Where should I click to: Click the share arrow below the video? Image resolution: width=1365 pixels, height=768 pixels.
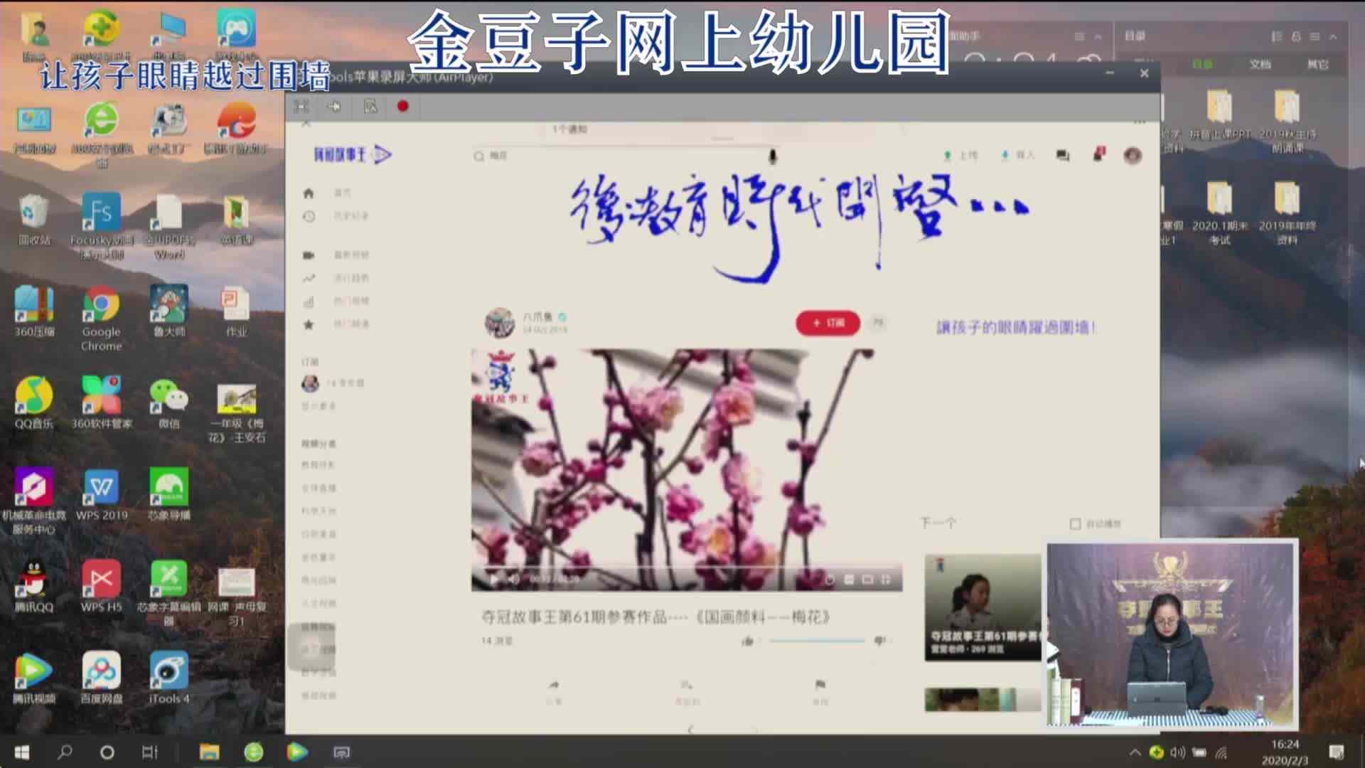click(x=553, y=686)
